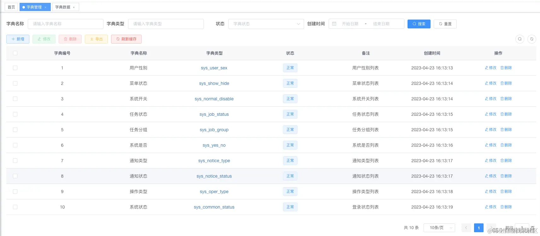Edit the 任务状态 row via 修改
Screen dimensions: 540x236
(x=490, y=114)
